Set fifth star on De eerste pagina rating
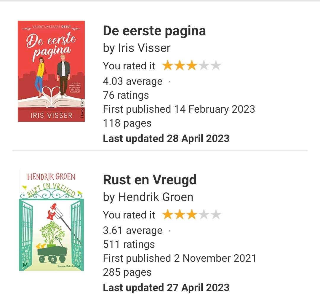The height and width of the screenshot is (297, 320). (216, 66)
